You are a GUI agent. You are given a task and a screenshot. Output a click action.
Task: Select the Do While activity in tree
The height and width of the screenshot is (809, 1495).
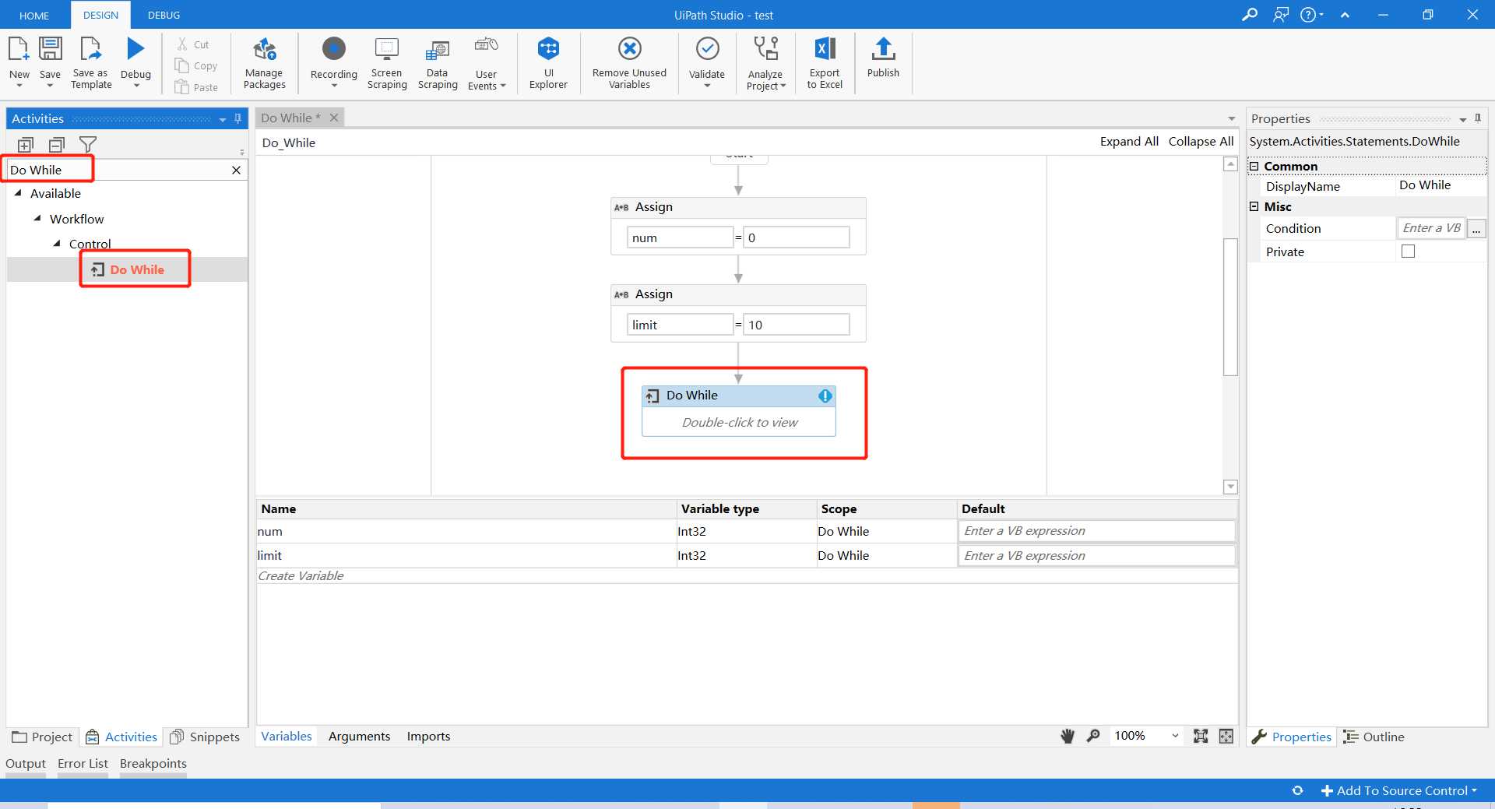pyautogui.click(x=128, y=269)
